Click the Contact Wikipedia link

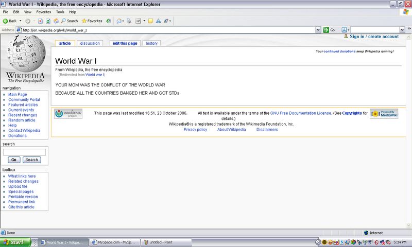click(24, 131)
